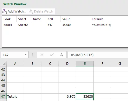The image size is (128, 101).
Task: Select row 44 header
Action: click(3, 80)
